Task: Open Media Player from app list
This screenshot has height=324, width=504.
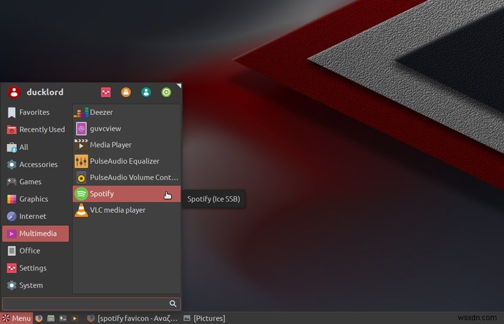Action: (x=127, y=145)
